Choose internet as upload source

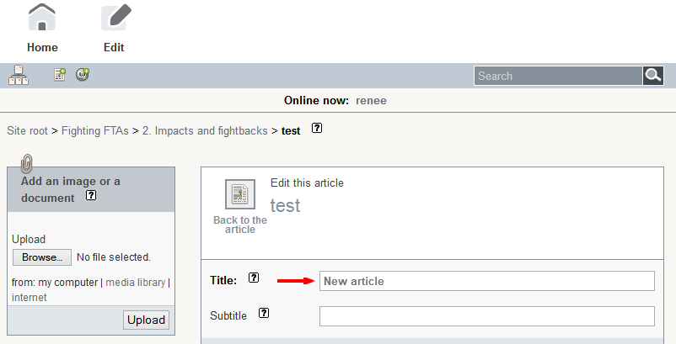point(30,298)
